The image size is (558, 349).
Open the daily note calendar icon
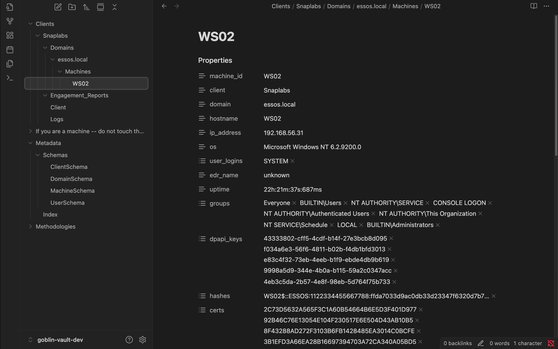pos(10,49)
